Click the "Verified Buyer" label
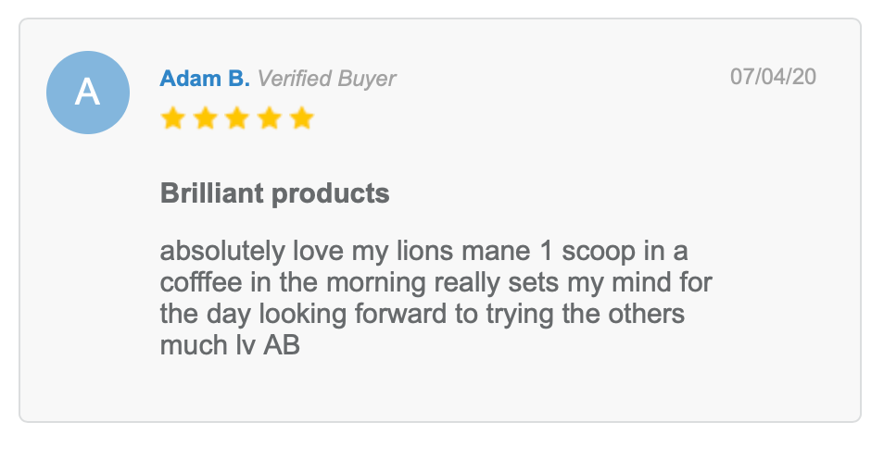The width and height of the screenshot is (884, 459). click(x=326, y=79)
